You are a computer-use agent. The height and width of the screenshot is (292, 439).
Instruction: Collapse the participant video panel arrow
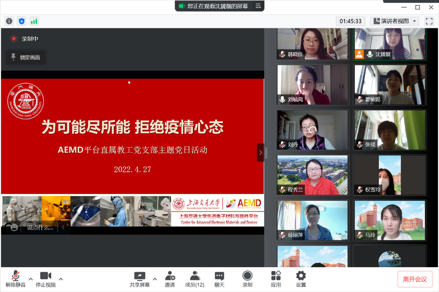(x=261, y=152)
